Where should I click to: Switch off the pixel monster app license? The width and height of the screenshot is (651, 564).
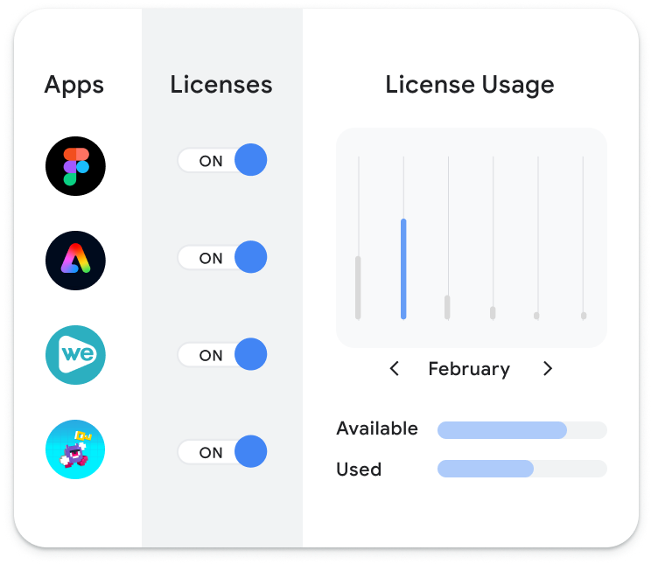pyautogui.click(x=222, y=451)
